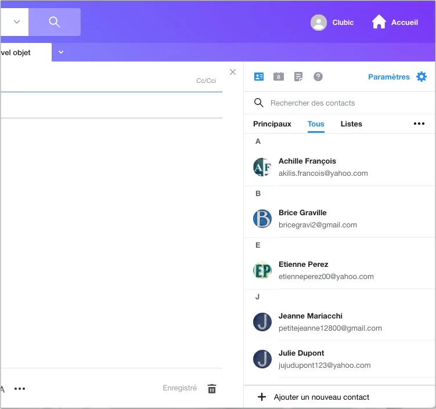Screen dimensions: 436x409
Task: Click into the message body area
Action: (x=111, y=243)
